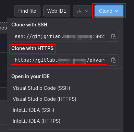Select the SSH clone URL field
134x132 pixels.
pyautogui.click(x=60, y=36)
